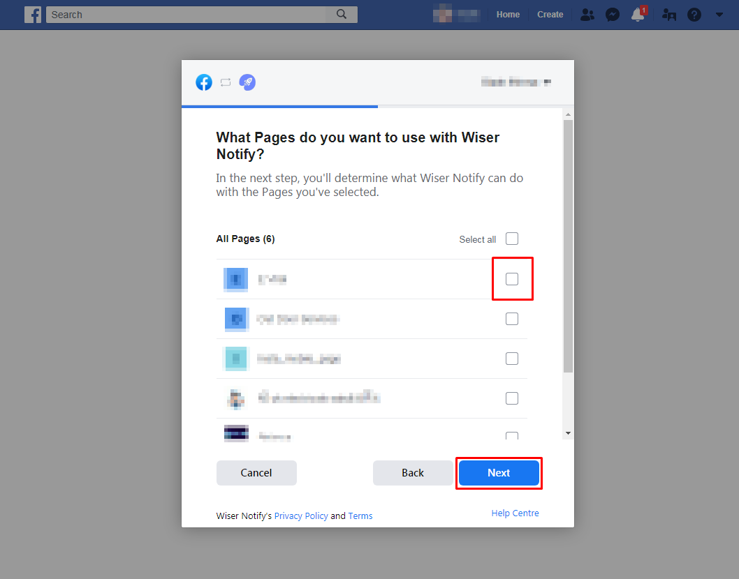Tick the Select all checkbox
Screen dimensions: 739x579
(512, 239)
